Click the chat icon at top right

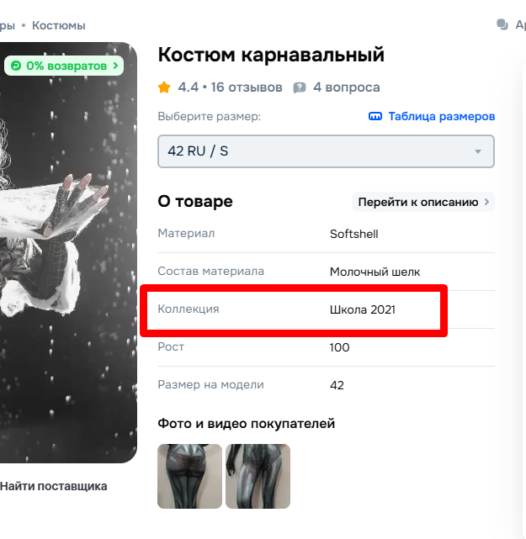(502, 24)
